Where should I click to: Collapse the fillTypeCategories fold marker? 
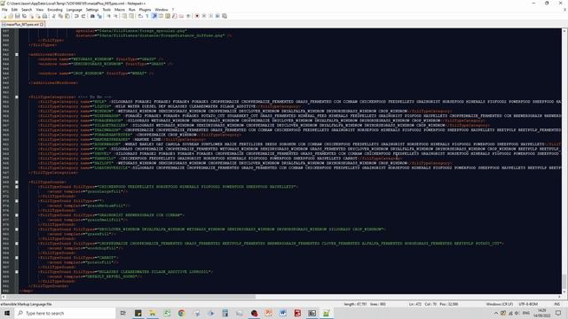(17, 97)
